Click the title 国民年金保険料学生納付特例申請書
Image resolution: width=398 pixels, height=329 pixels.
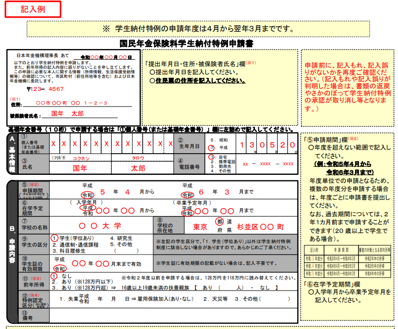[187, 43]
